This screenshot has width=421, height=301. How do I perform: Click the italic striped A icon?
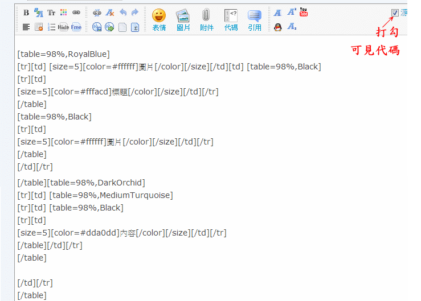pyautogui.click(x=277, y=13)
